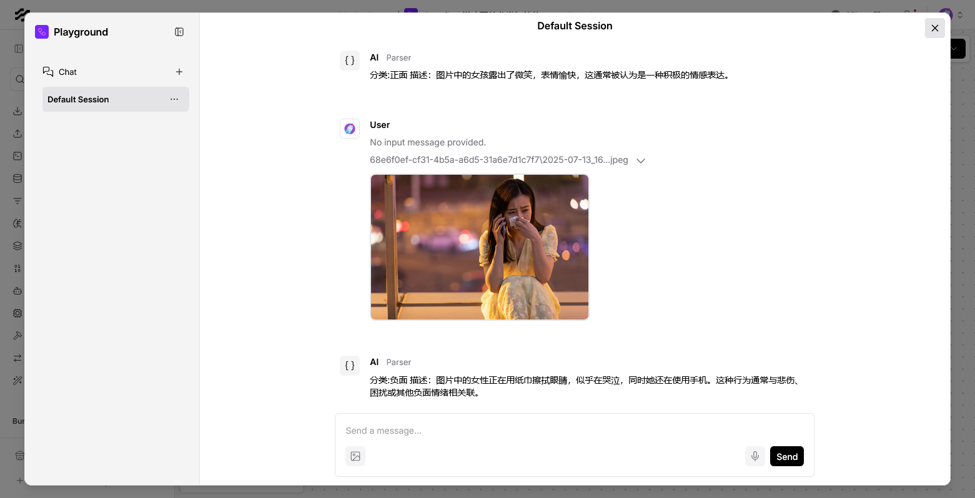Click the User sender name
Viewport: 975px width, 498px height.
tap(380, 125)
